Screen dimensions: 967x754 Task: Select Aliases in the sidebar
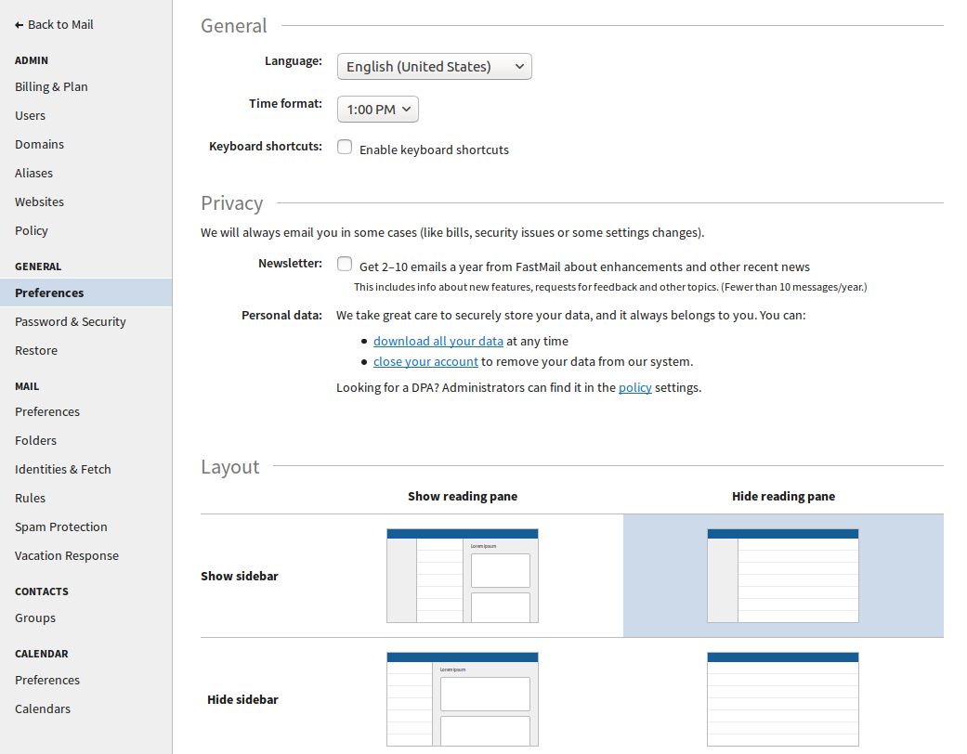click(33, 173)
